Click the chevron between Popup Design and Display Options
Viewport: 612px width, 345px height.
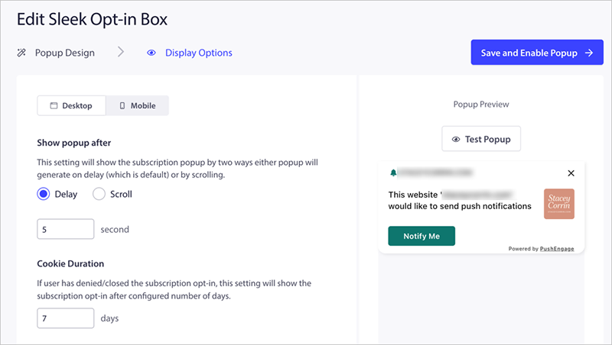tap(121, 53)
